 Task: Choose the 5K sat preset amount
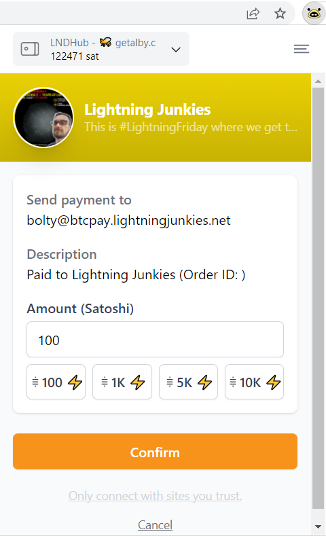188,382
